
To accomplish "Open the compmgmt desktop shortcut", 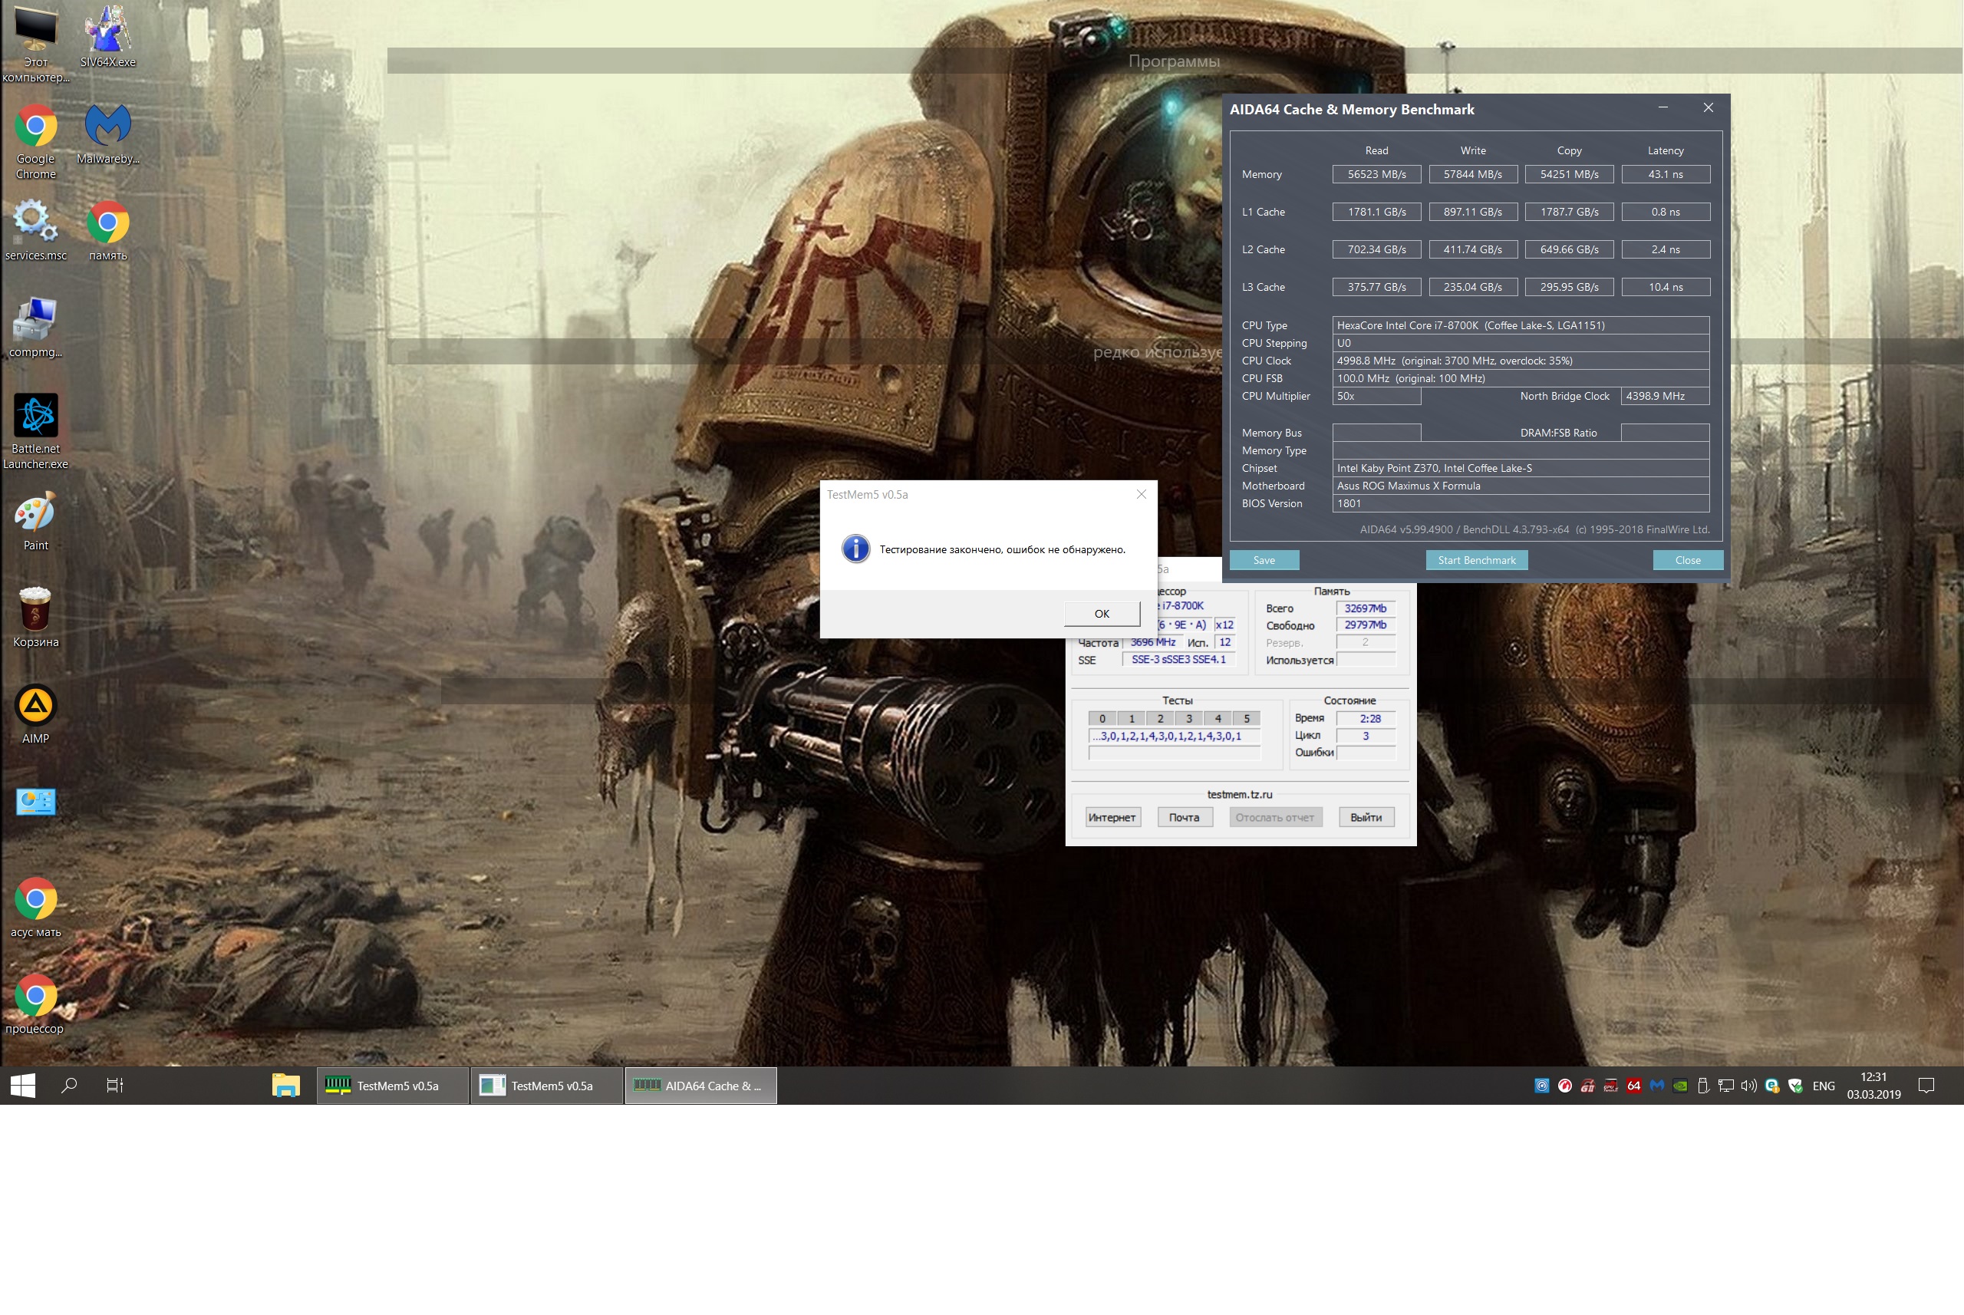I will pyautogui.click(x=35, y=327).
